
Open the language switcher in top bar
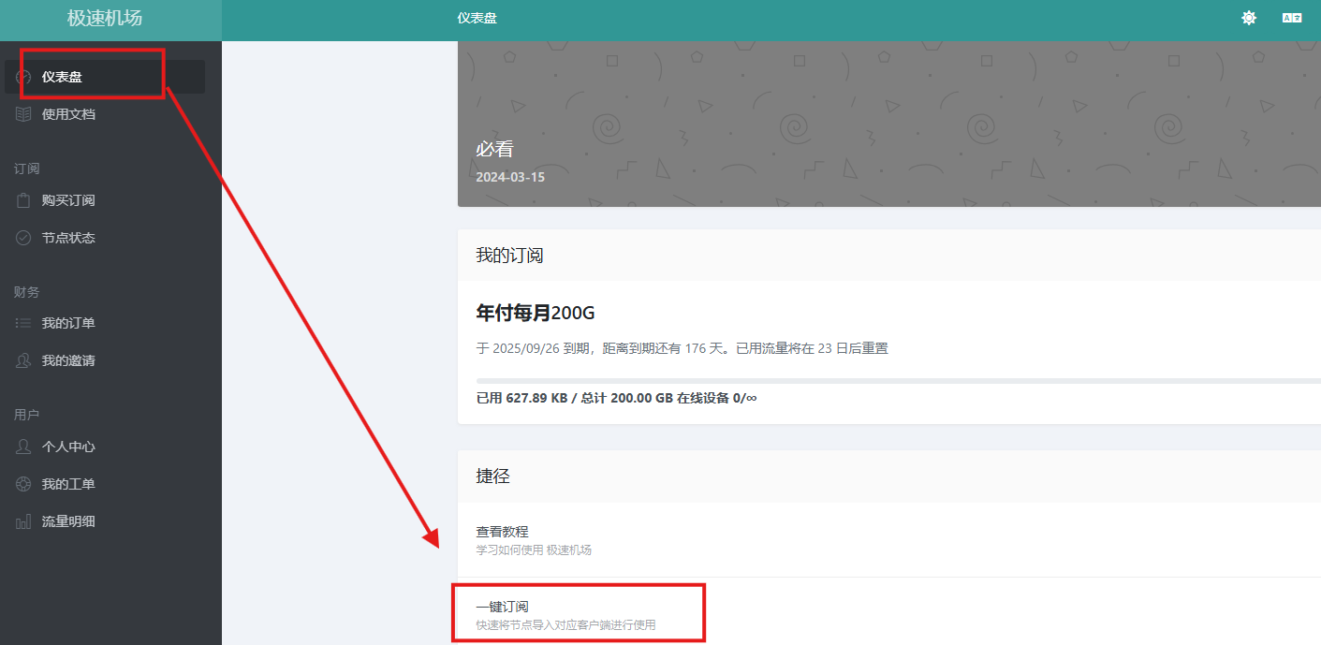pos(1292,18)
